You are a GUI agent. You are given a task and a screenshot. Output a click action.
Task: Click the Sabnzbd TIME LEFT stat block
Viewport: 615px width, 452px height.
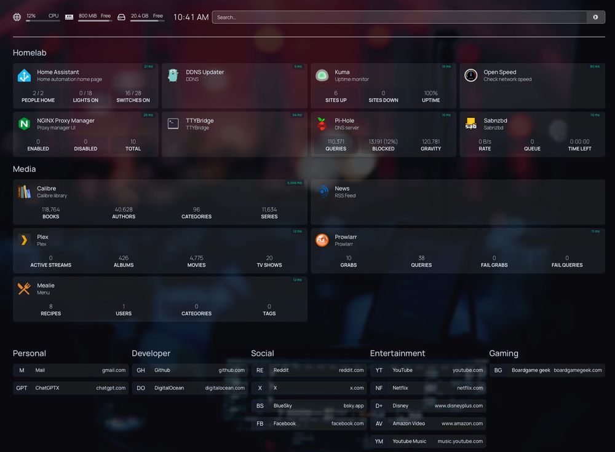[579, 145]
